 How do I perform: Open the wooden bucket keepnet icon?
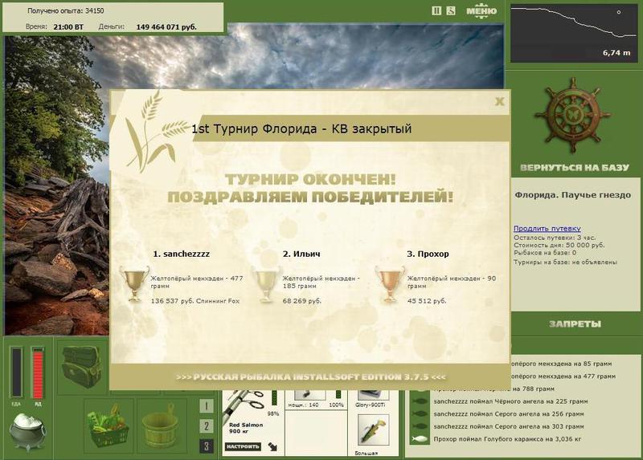pyautogui.click(x=160, y=427)
